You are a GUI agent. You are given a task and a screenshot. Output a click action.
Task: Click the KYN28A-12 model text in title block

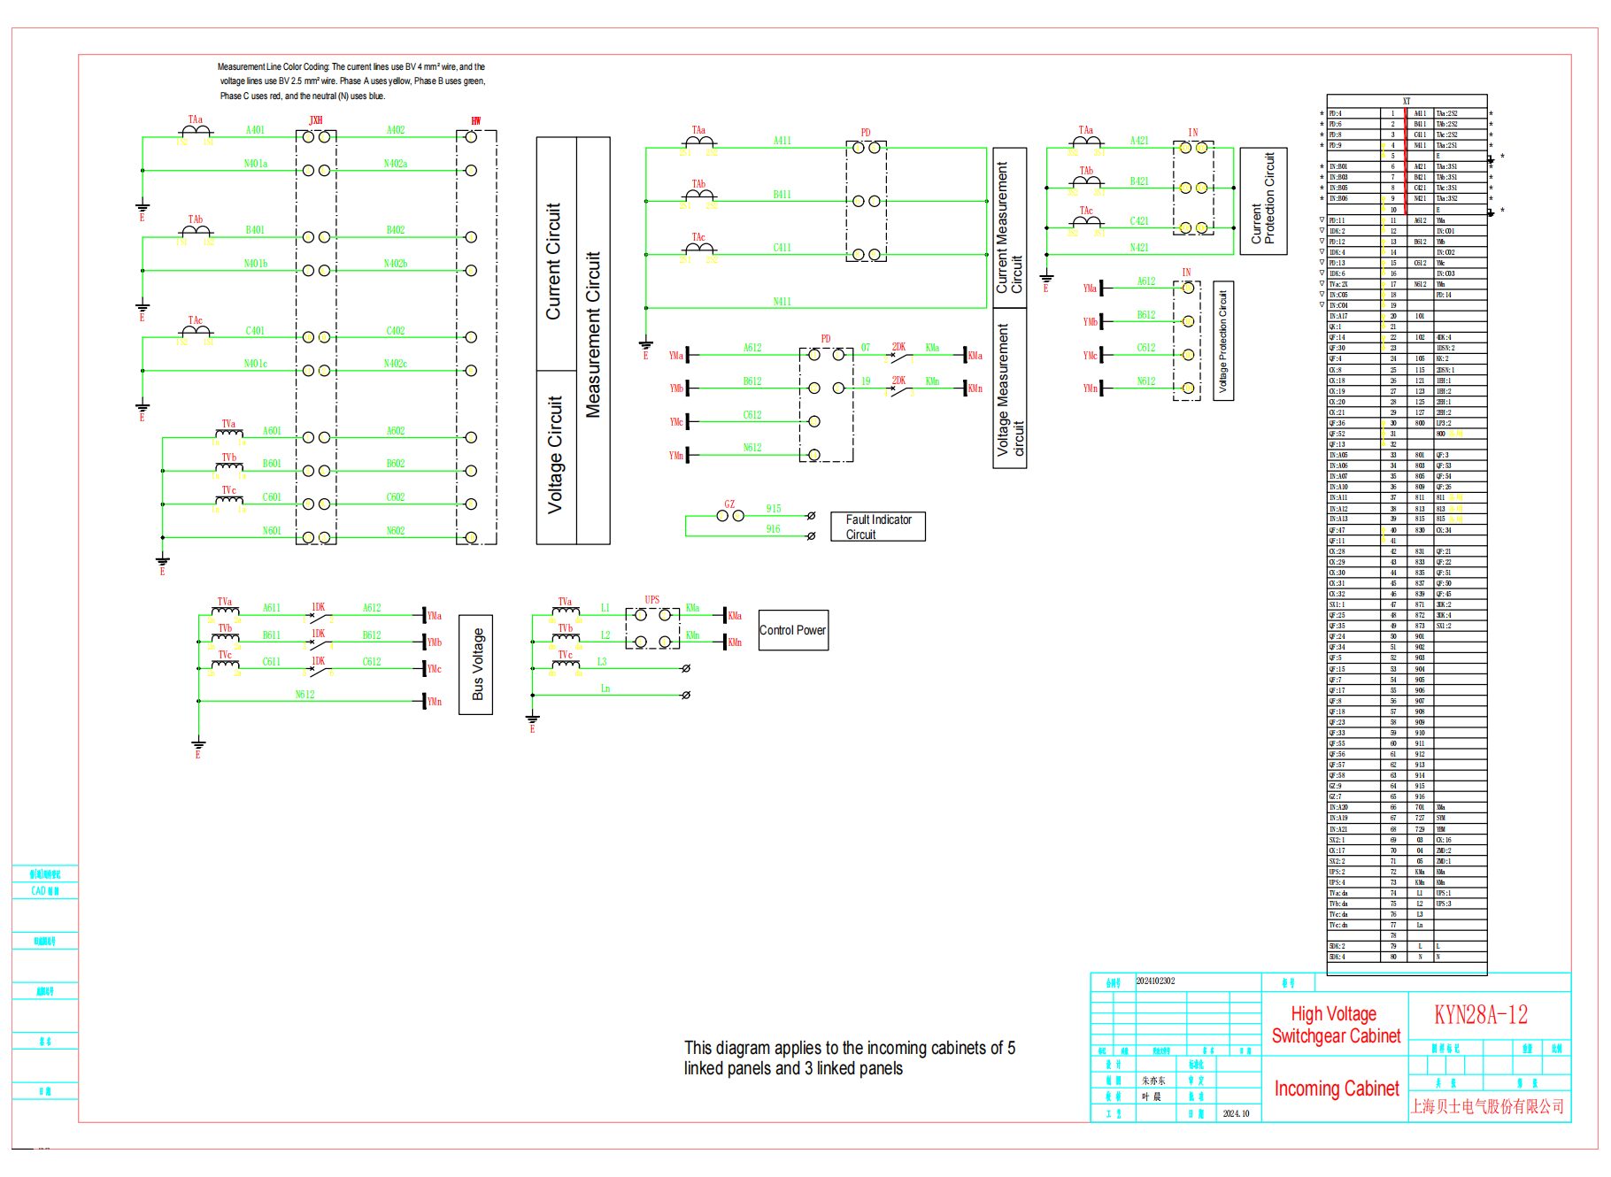click(1481, 1015)
